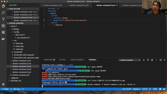
Task: Open Dockerfile in the explorer tree
Action: pyautogui.click(x=18, y=52)
